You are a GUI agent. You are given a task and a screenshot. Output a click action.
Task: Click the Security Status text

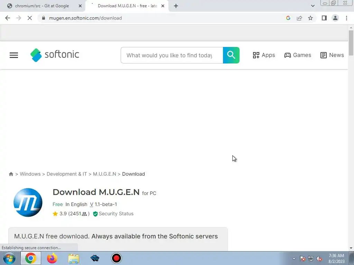(116, 214)
